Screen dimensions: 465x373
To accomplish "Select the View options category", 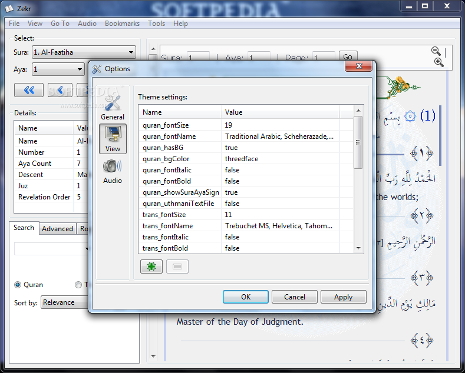I will (x=113, y=139).
